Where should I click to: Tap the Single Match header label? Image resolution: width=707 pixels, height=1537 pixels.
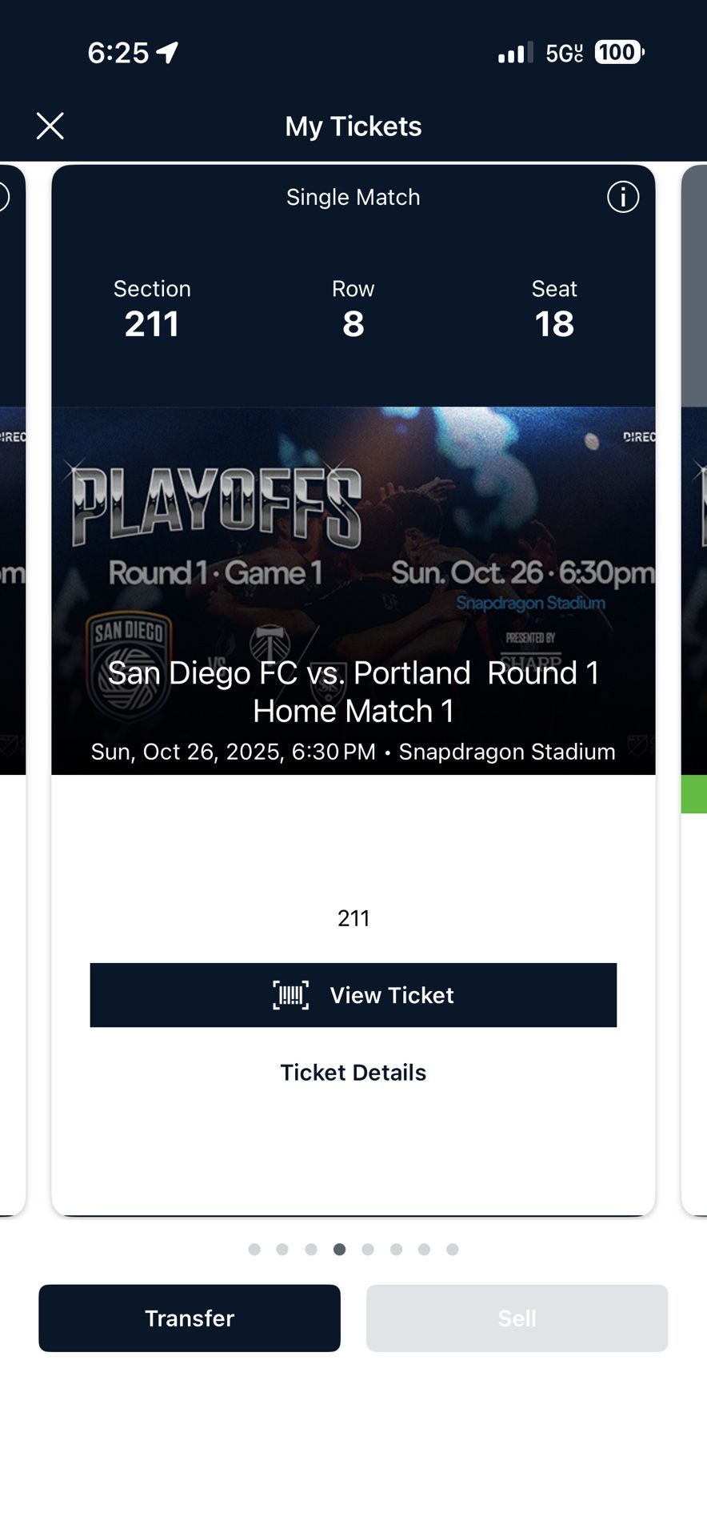(353, 197)
